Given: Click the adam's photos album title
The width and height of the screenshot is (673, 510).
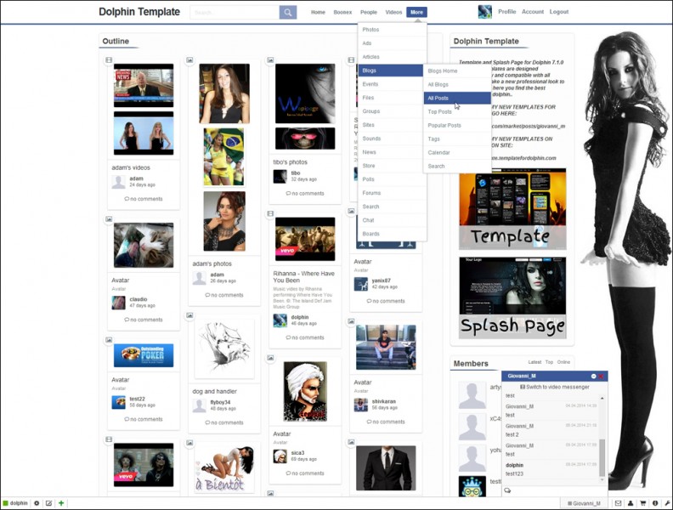Looking at the screenshot, I should tap(212, 263).
